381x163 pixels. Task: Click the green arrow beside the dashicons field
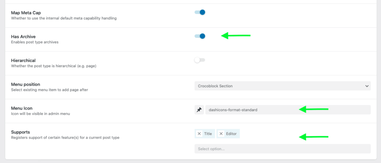coord(314,109)
